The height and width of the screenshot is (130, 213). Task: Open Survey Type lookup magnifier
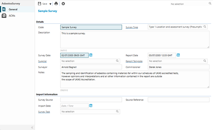coord(205,27)
